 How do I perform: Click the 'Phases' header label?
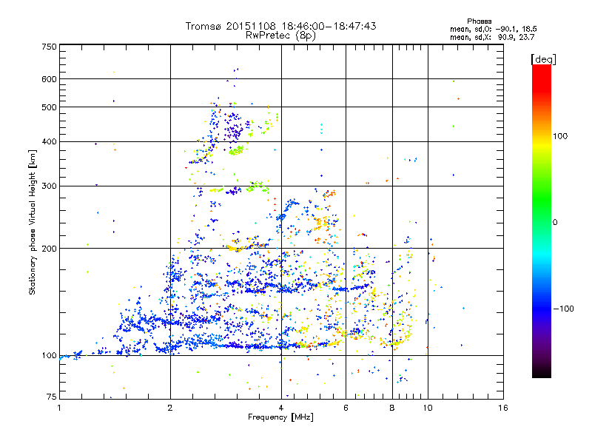(x=479, y=21)
